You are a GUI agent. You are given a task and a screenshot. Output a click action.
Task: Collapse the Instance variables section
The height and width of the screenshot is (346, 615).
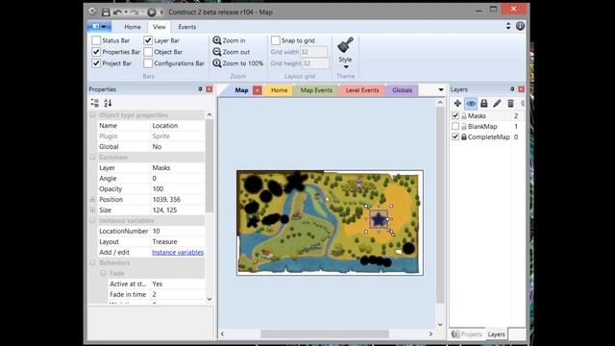pyautogui.click(x=92, y=221)
